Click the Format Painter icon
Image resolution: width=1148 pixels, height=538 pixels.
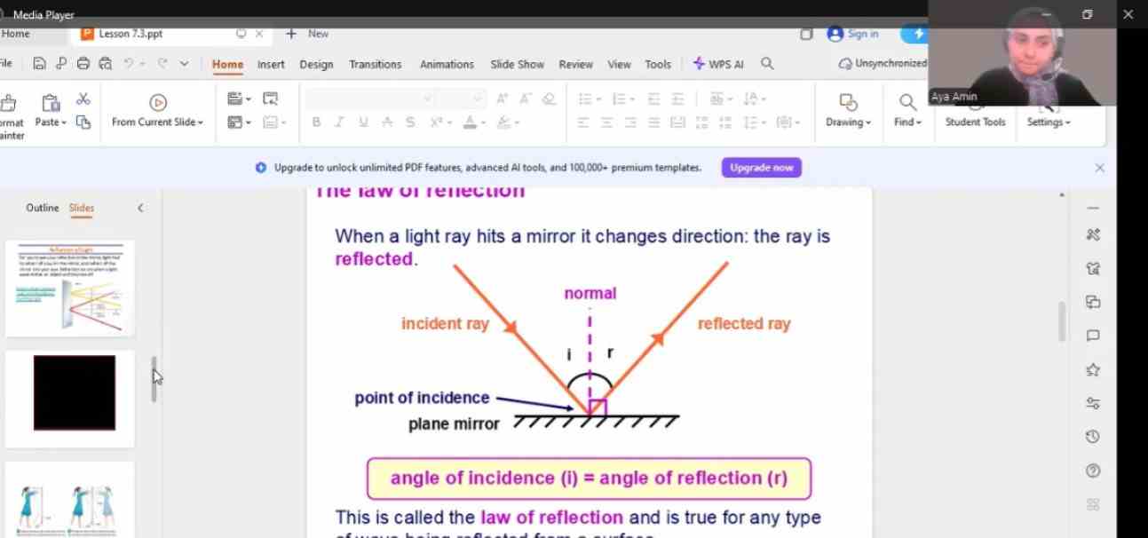click(x=11, y=103)
